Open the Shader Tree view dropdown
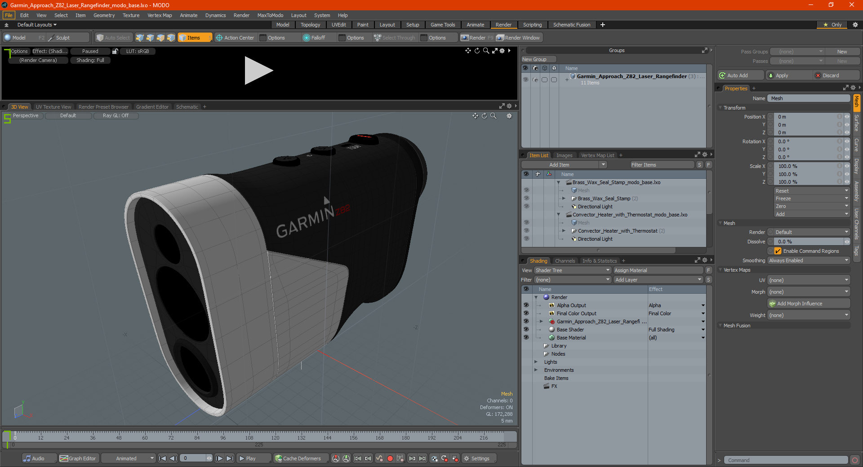Image resolution: width=863 pixels, height=467 pixels. pos(572,270)
